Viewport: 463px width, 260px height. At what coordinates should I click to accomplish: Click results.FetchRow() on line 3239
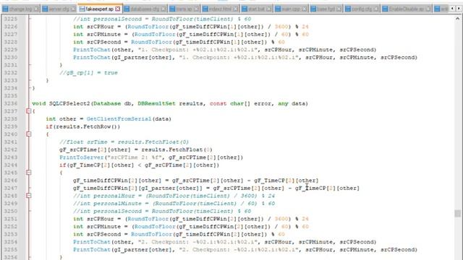pyautogui.click(x=86, y=126)
